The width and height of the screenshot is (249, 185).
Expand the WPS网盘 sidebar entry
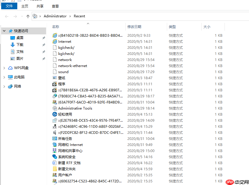tap(4, 68)
